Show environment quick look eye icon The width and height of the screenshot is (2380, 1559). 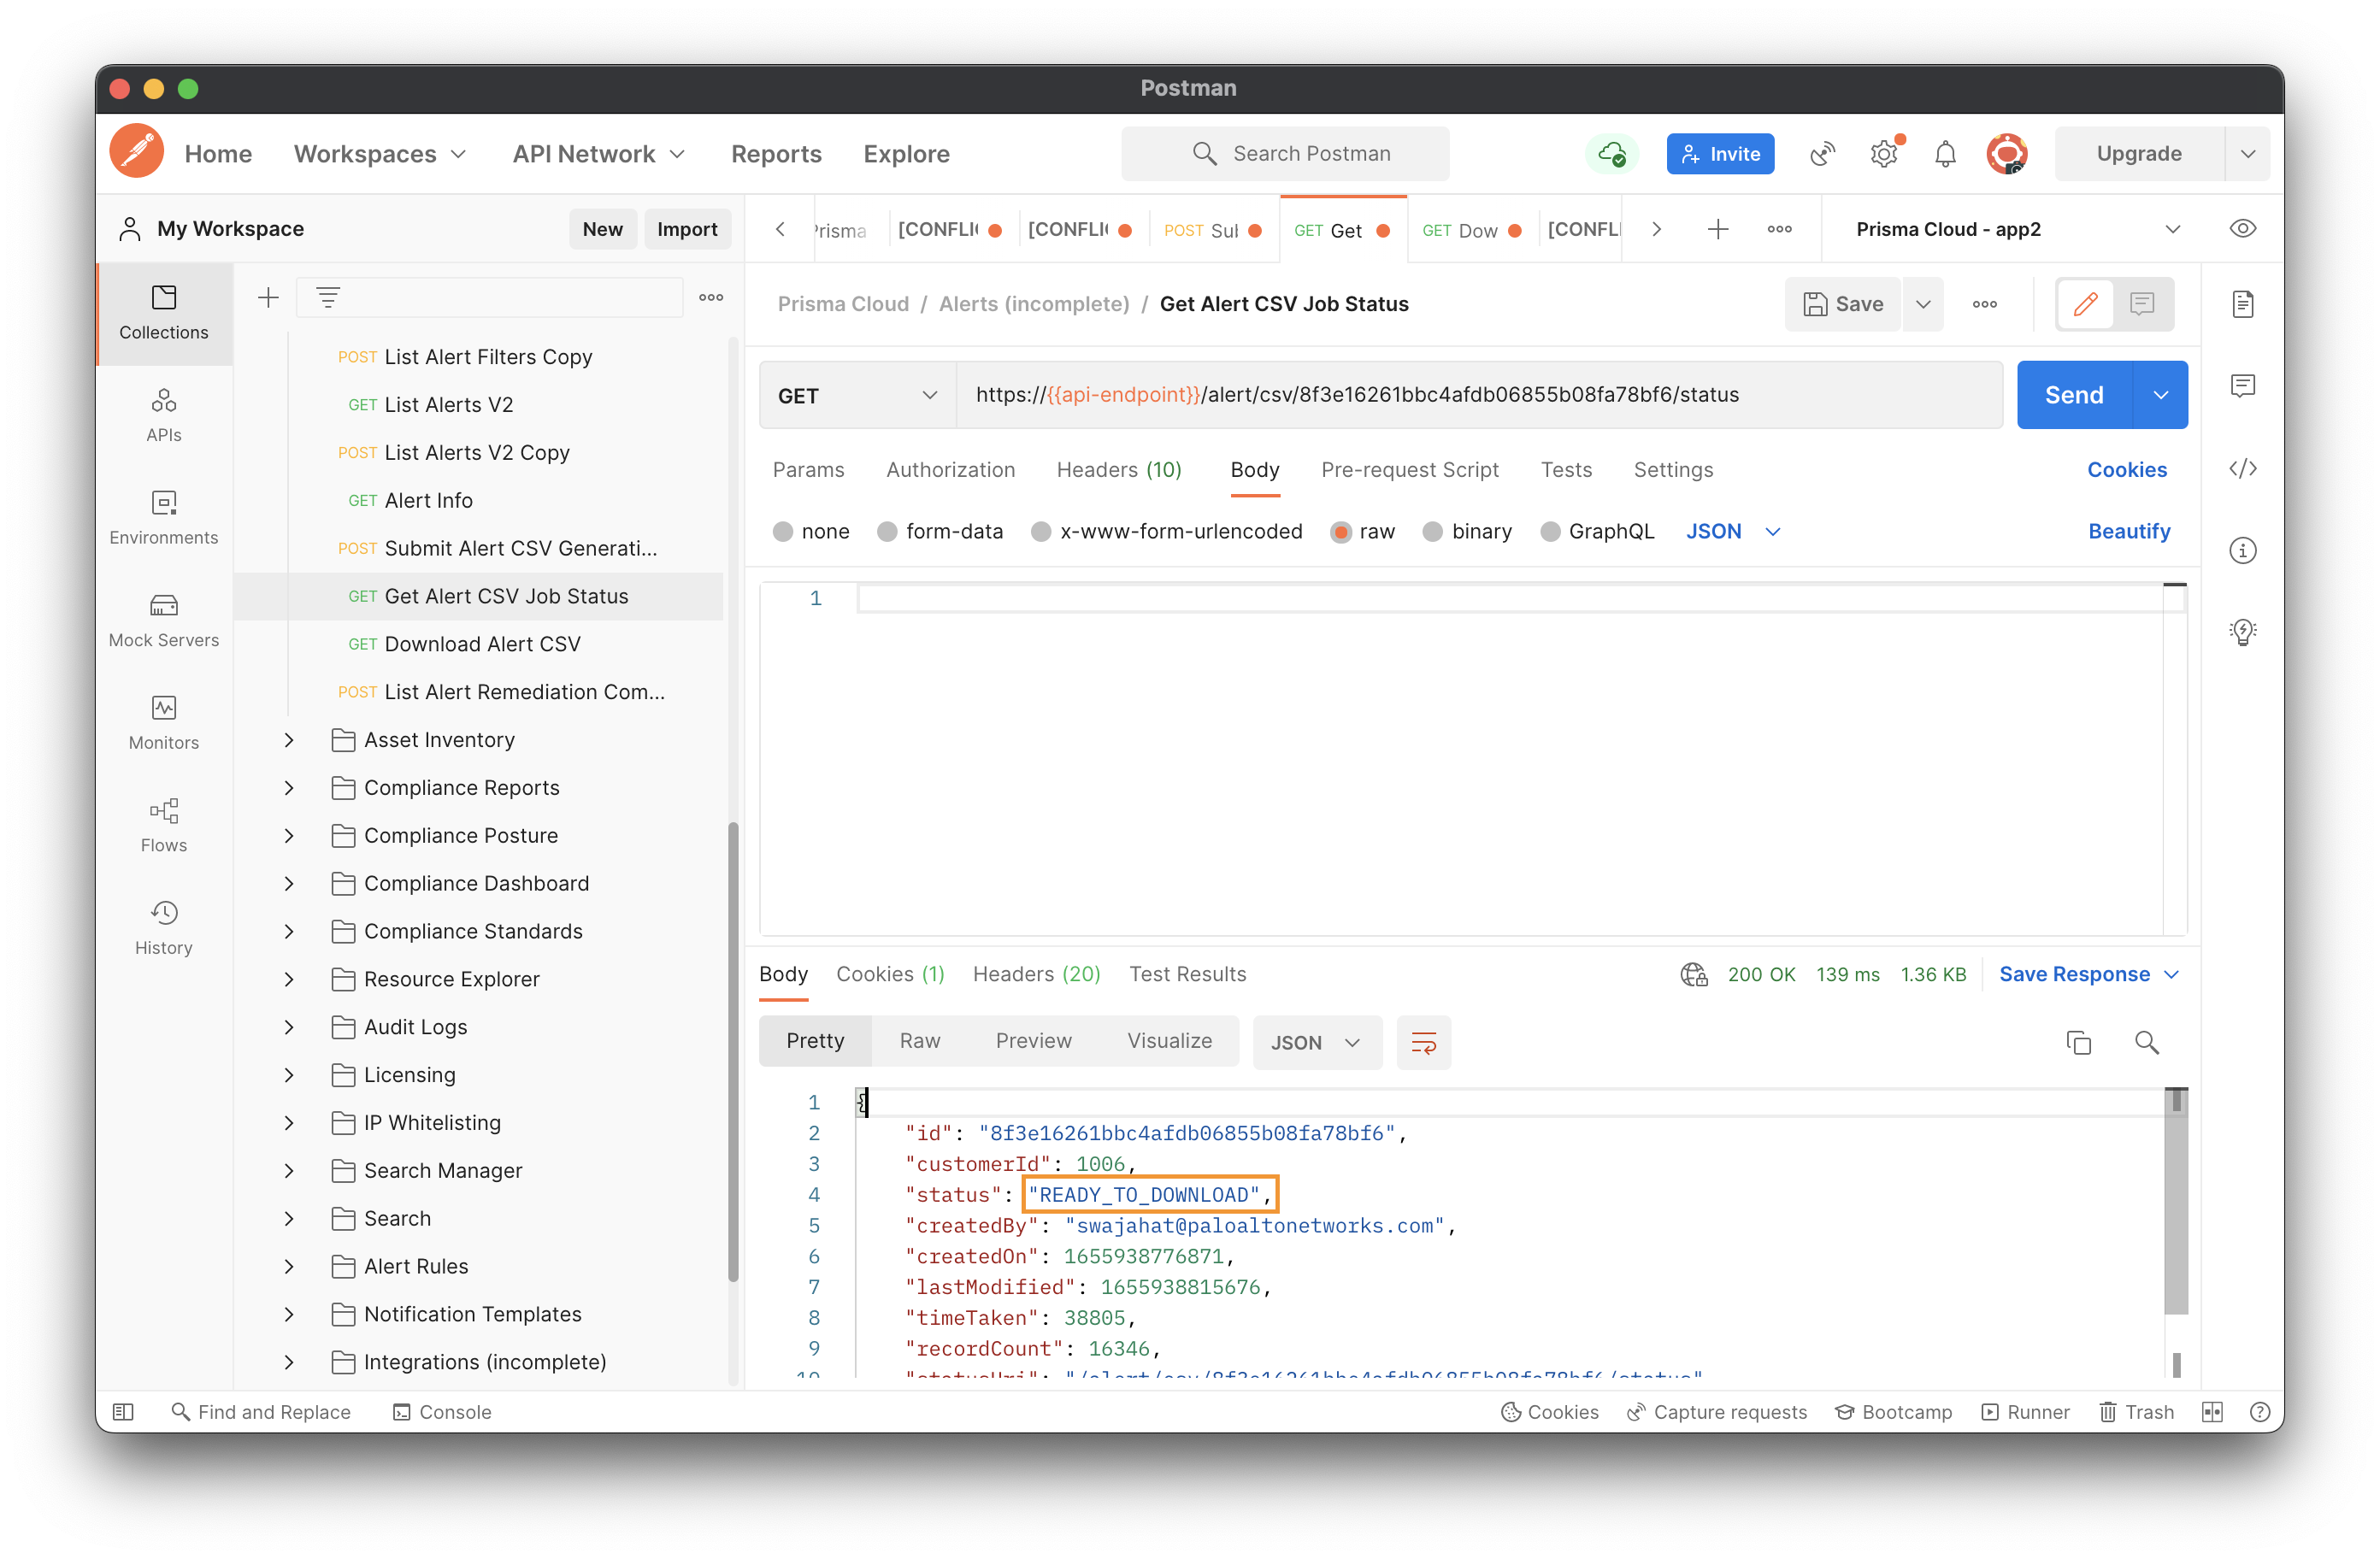pos(2242,229)
